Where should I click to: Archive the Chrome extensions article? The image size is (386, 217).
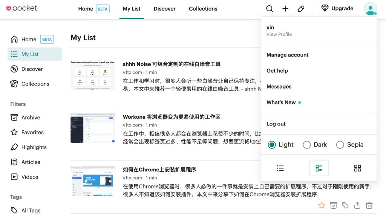coord(333,205)
